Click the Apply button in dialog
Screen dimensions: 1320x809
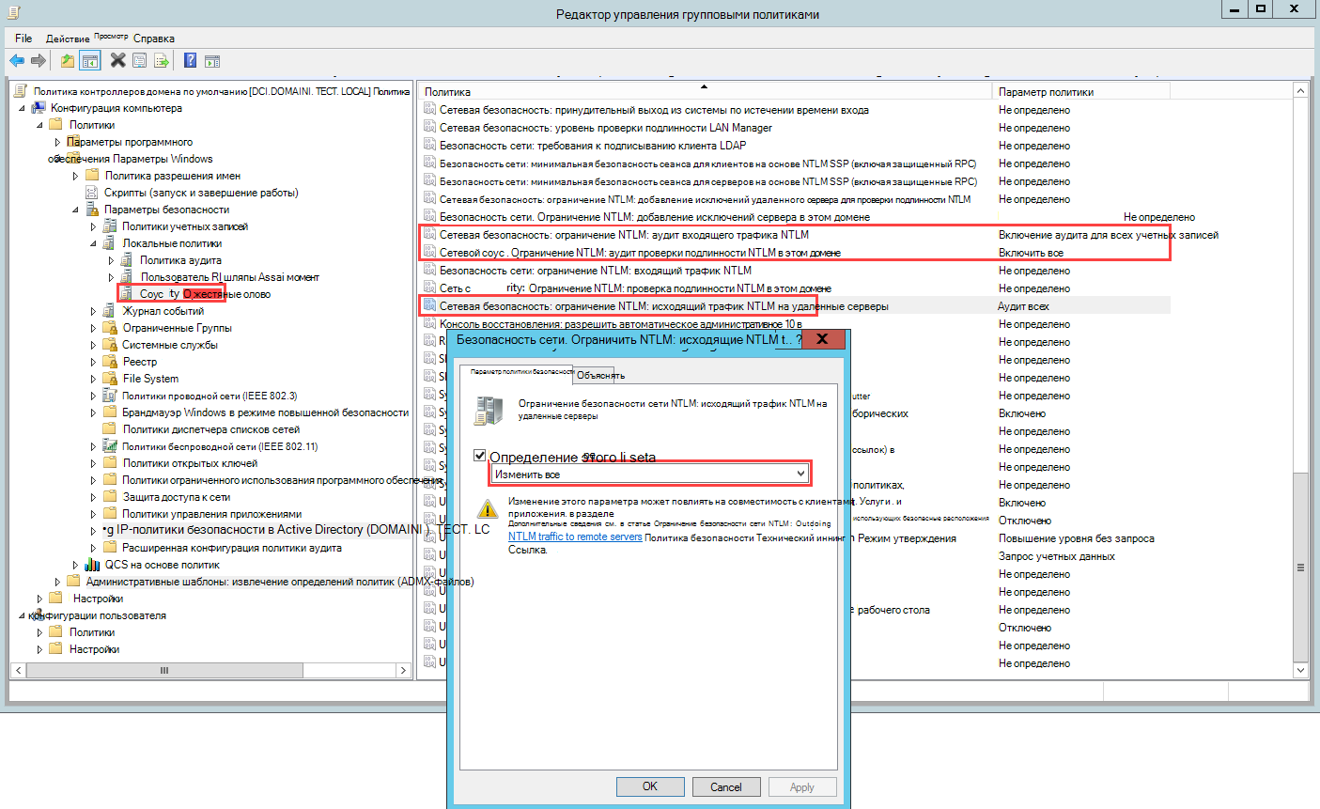coord(802,786)
